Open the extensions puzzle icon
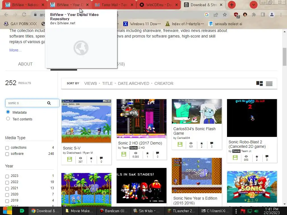 pyautogui.click(x=254, y=15)
